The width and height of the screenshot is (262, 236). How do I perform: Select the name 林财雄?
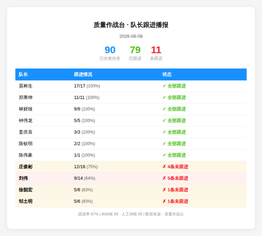point(26,109)
